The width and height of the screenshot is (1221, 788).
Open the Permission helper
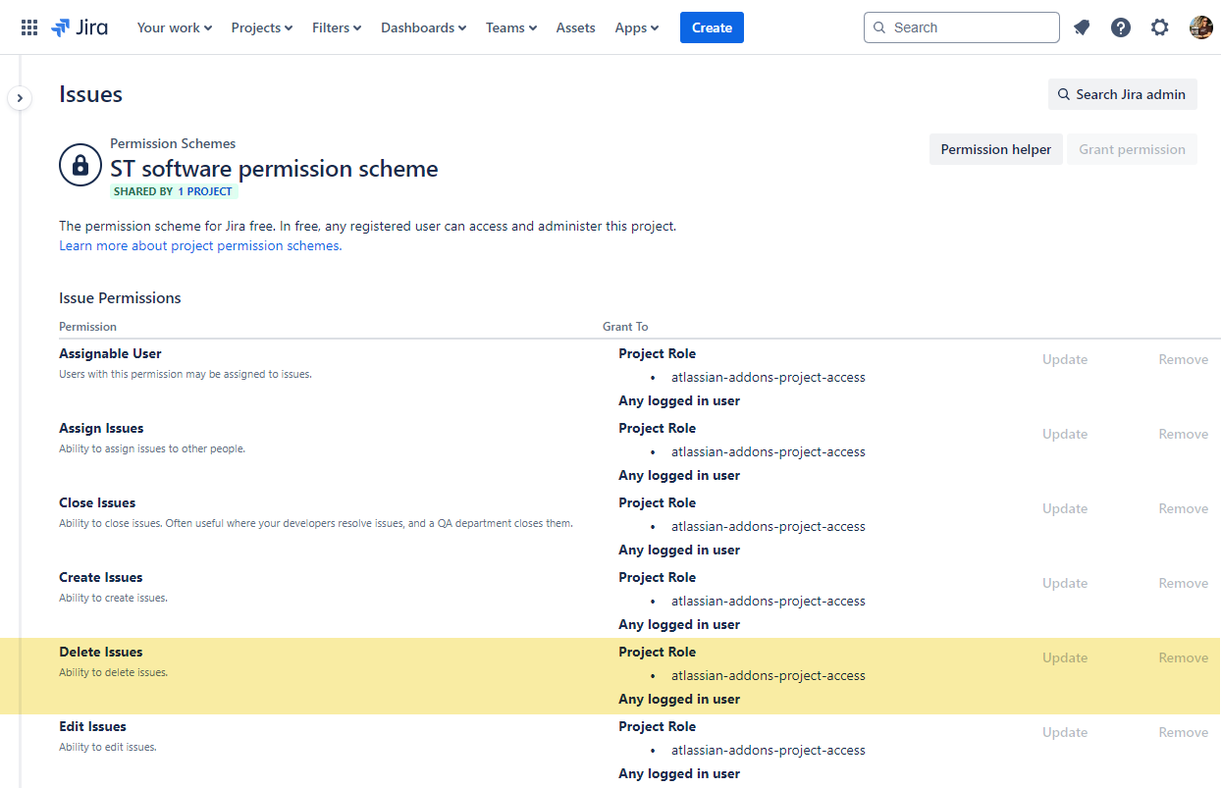tap(995, 148)
